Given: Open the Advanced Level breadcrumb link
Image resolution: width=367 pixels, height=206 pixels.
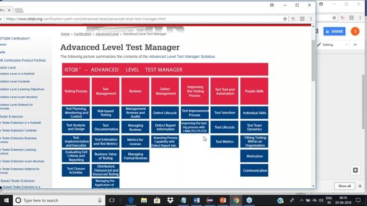Looking at the screenshot, I should pyautogui.click(x=107, y=34).
